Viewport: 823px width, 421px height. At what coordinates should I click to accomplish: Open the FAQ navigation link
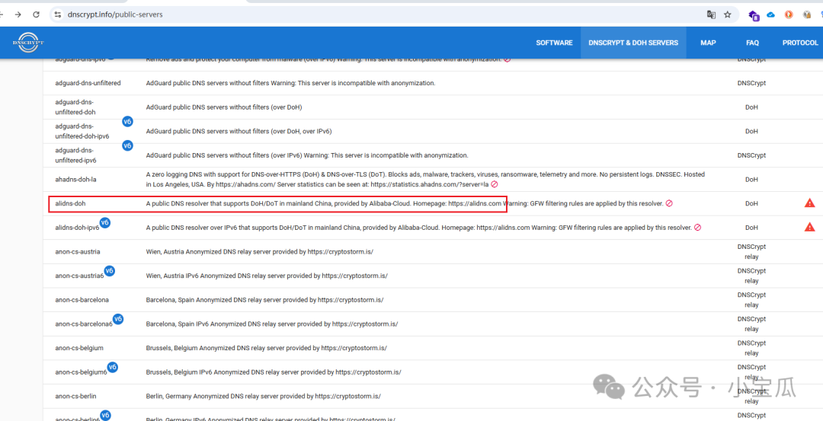click(x=752, y=43)
